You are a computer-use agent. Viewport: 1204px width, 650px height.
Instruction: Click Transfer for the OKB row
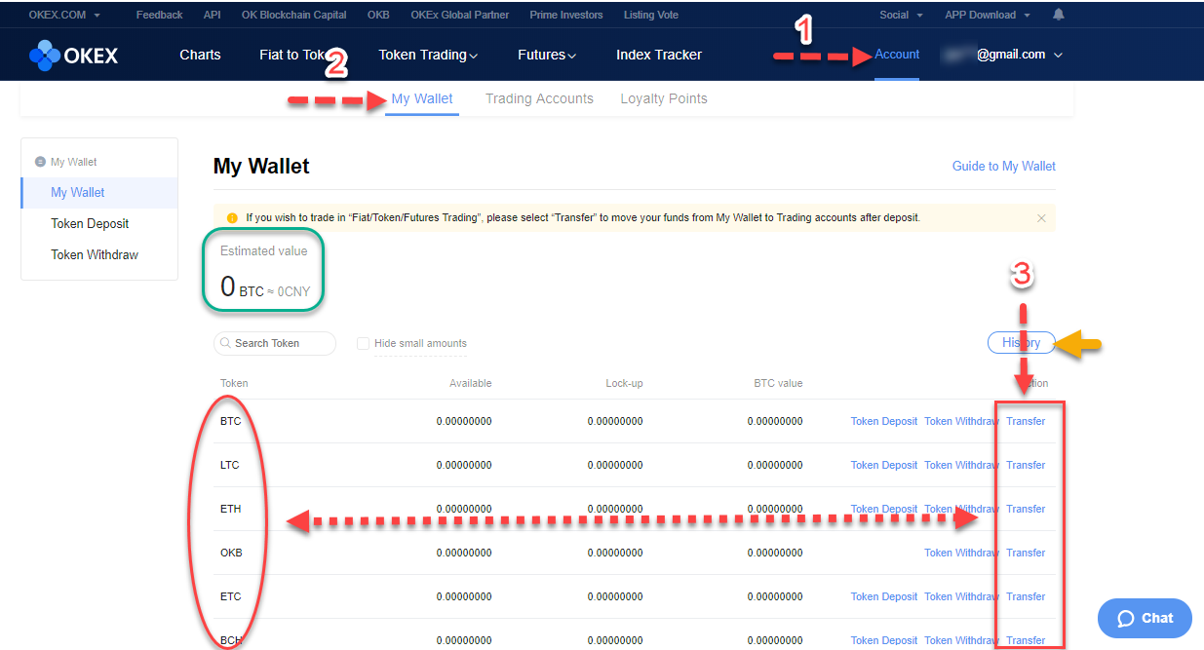coord(1026,553)
